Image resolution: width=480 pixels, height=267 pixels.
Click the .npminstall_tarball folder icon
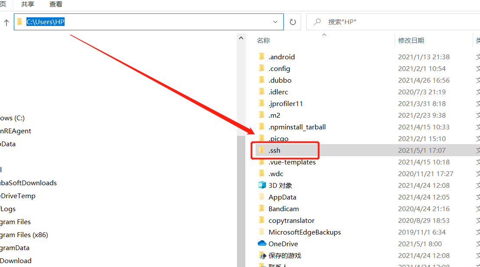[262, 127]
